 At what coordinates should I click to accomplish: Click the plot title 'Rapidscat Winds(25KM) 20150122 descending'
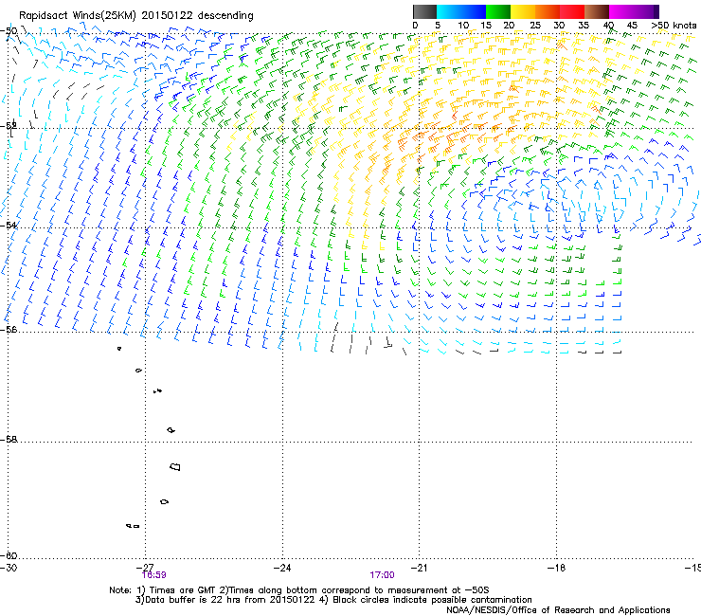[135, 15]
